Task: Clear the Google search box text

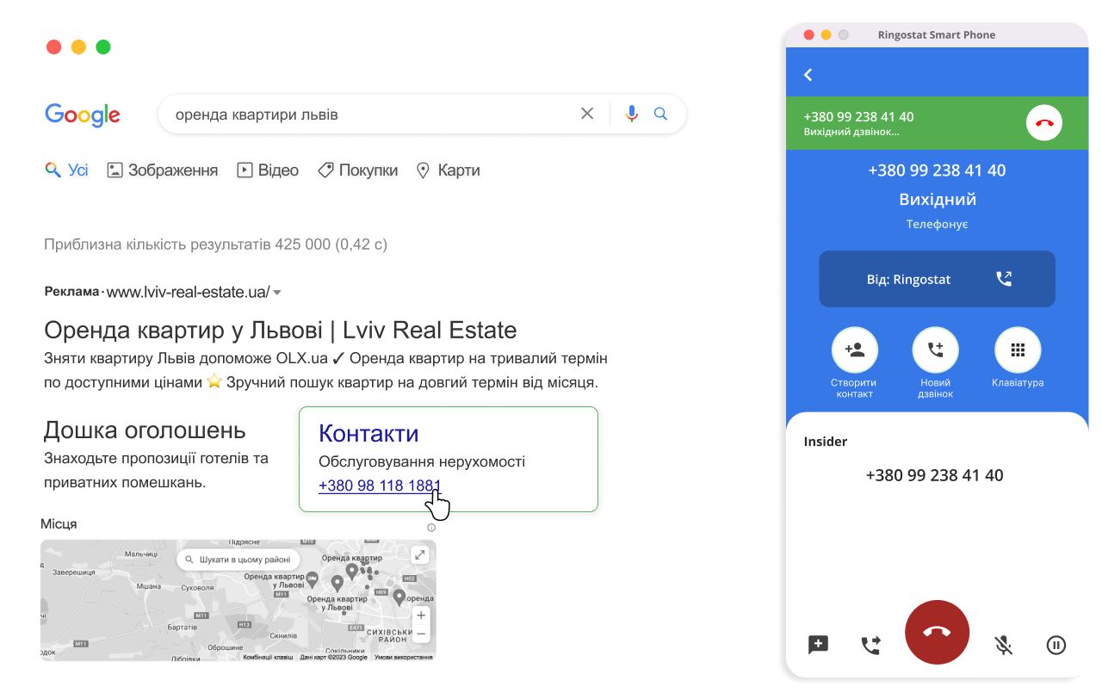Action: point(587,114)
